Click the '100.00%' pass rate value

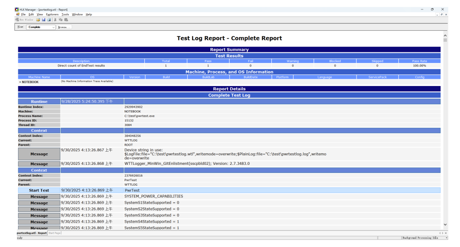pos(420,66)
